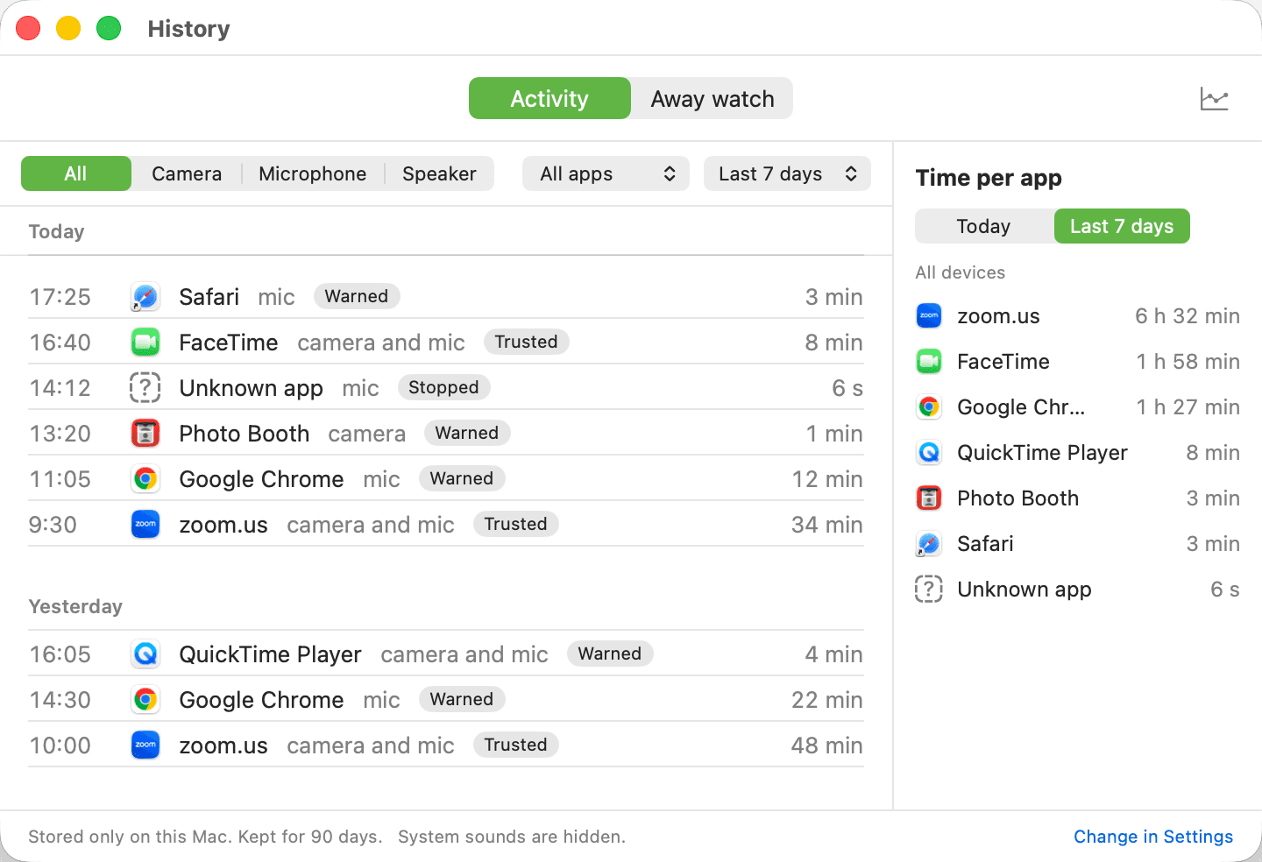Viewport: 1262px width, 862px height.
Task: Click the Chrome icon in the 11:05 row
Action: click(x=145, y=479)
